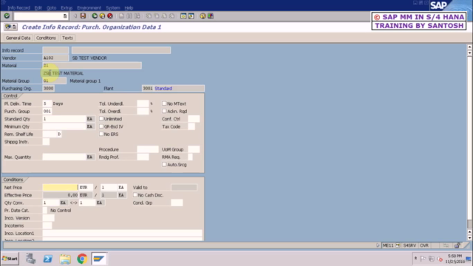This screenshot has width=473, height=266.
Task: Click the Incoterms field
Action: coord(47,225)
